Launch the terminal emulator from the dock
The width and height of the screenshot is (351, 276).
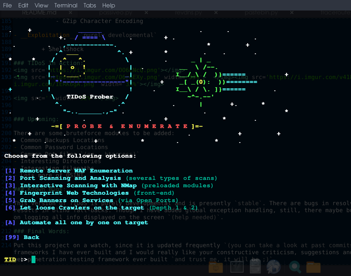coord(237,267)
